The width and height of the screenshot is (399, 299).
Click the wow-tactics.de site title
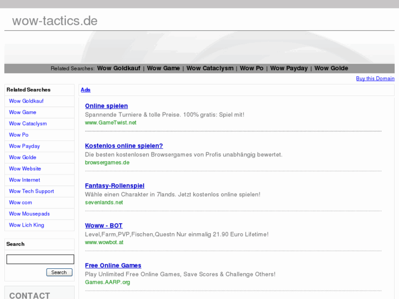pos(55,21)
